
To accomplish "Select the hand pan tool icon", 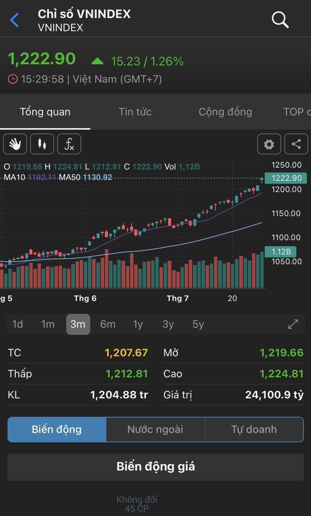I will (x=15, y=144).
